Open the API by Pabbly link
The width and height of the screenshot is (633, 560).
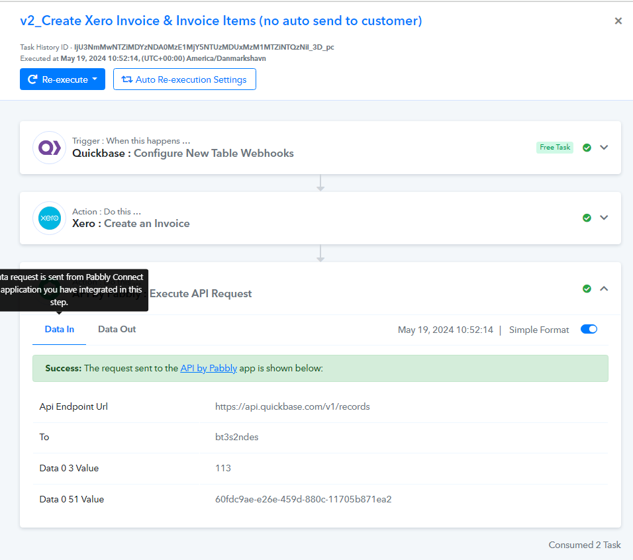click(209, 368)
